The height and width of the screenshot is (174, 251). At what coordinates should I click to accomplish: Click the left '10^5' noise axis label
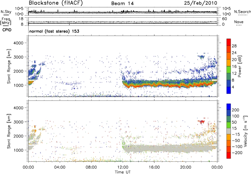click(19, 9)
